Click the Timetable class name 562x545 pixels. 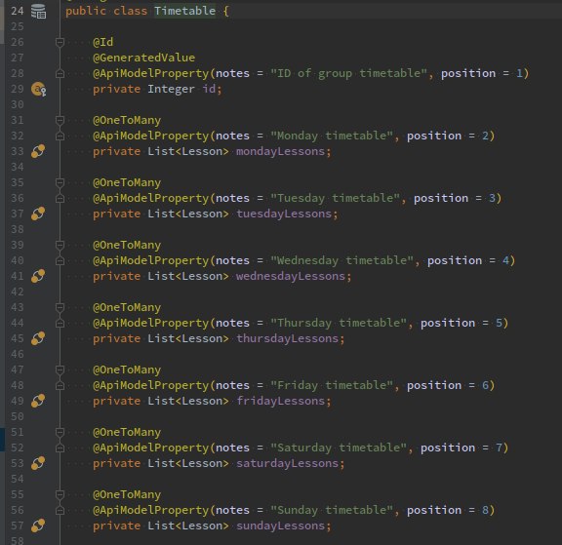click(x=184, y=11)
